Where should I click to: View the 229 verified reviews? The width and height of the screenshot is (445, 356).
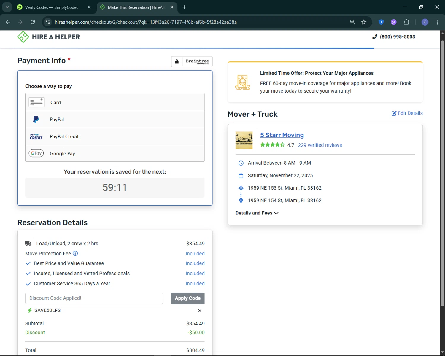(320, 145)
